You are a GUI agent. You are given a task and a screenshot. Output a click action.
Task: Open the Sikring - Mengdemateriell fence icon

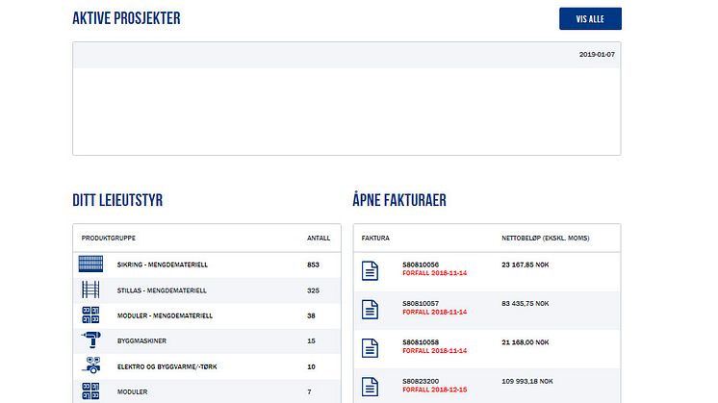tap(90, 264)
